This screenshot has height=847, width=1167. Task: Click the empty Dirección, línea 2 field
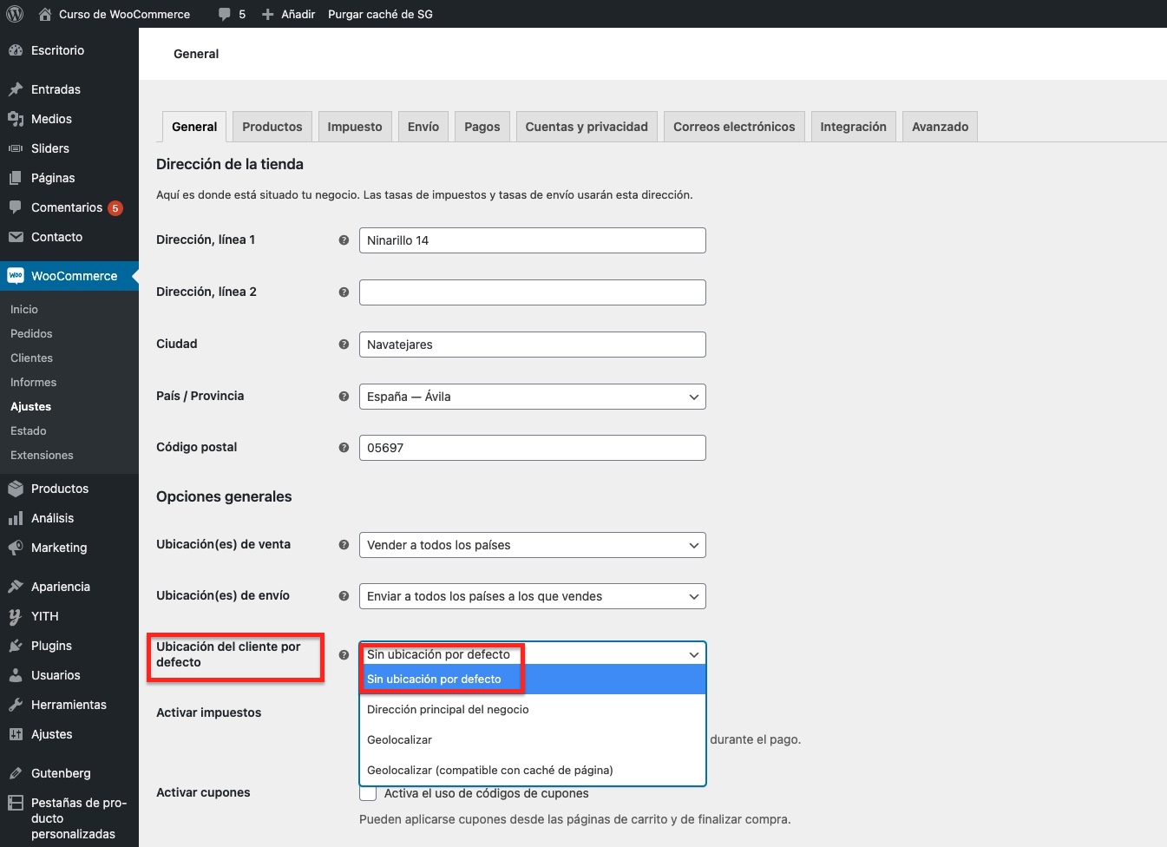pos(533,292)
